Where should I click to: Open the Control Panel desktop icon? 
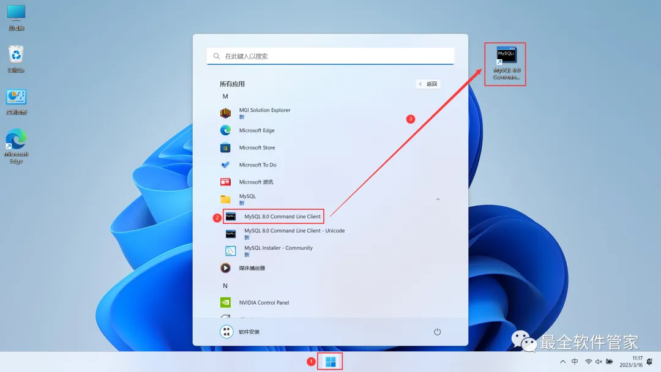pos(16,102)
